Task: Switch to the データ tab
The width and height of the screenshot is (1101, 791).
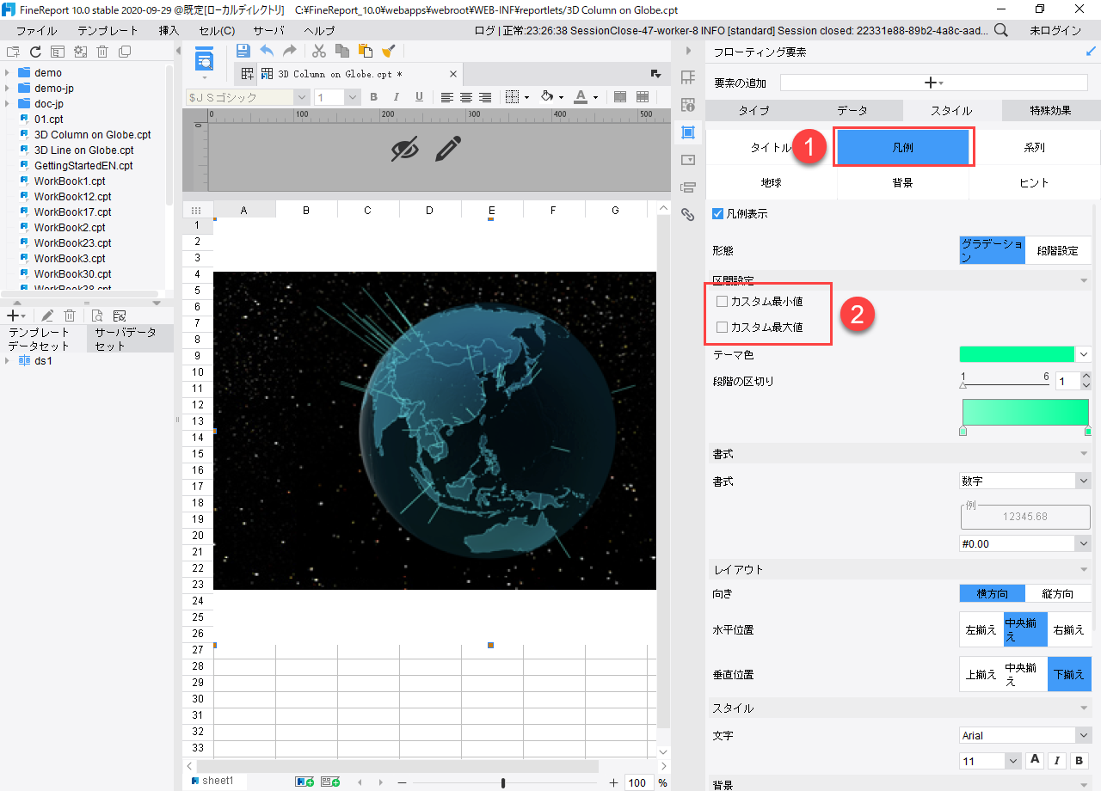Action: [x=852, y=110]
